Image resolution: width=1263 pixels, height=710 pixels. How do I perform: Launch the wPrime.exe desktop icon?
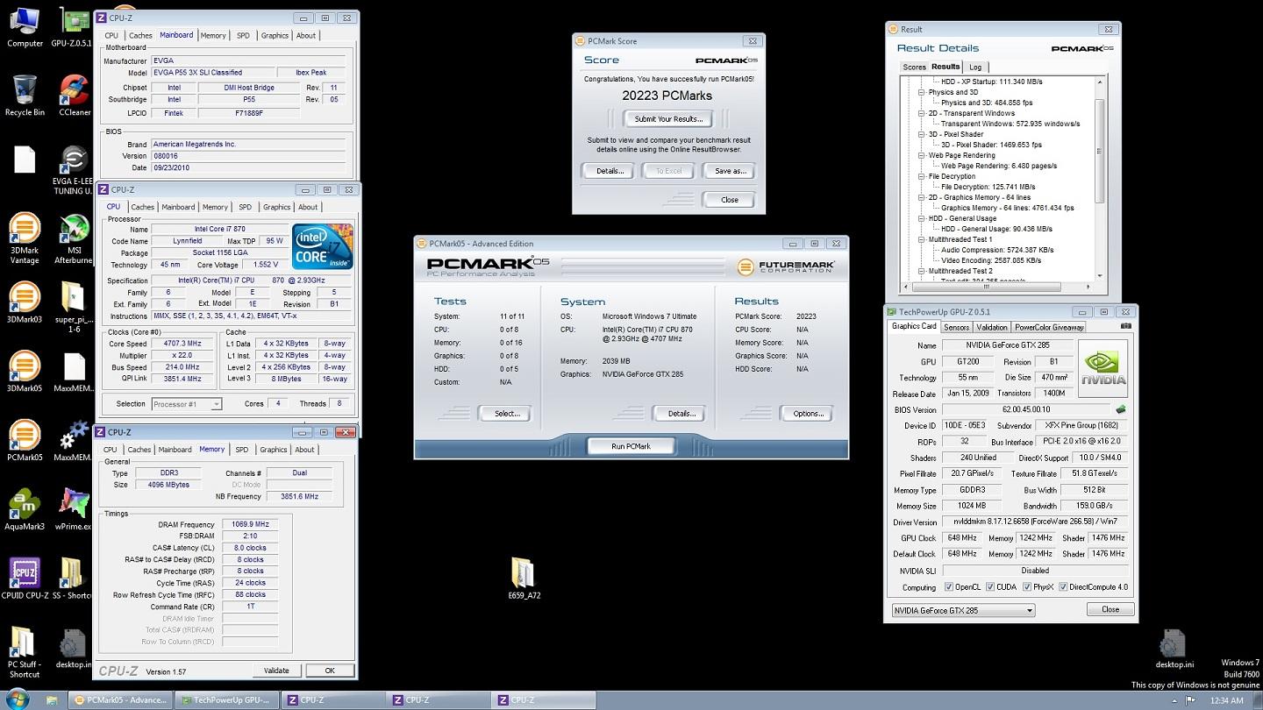(x=74, y=509)
